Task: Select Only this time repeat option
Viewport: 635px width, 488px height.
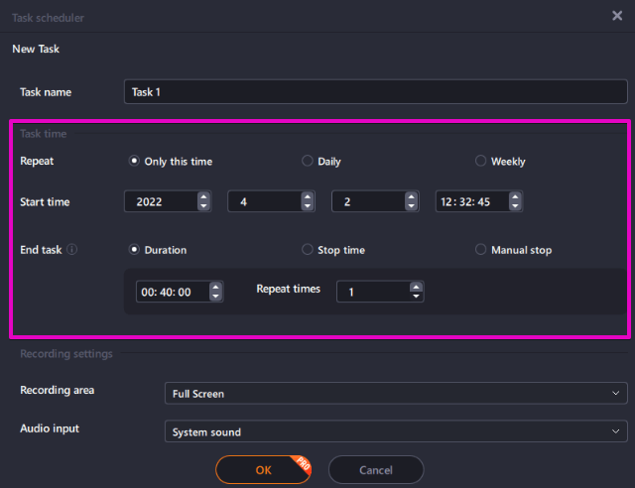Action: 171,162
